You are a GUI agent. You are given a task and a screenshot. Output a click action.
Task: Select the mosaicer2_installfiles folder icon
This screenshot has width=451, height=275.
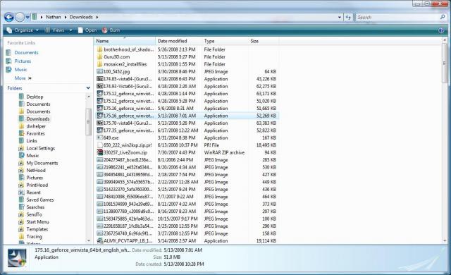pos(100,64)
